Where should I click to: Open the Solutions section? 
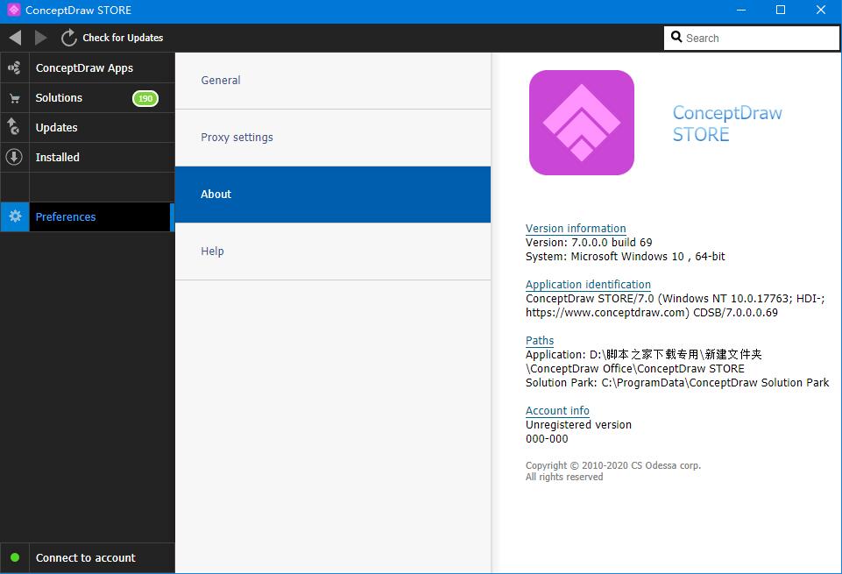88,98
